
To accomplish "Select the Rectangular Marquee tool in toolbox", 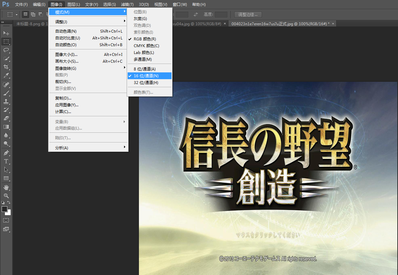I will point(6,41).
